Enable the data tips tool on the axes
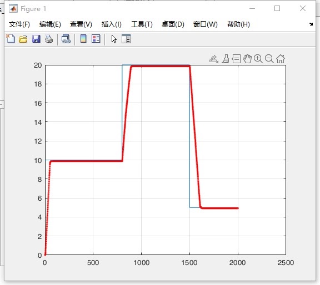Image resolution: width=320 pixels, height=285 pixels. (x=236, y=59)
